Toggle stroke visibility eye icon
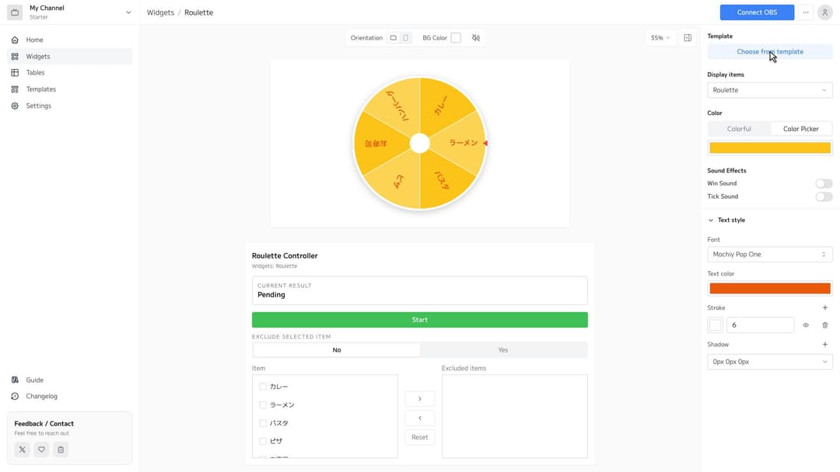 point(806,325)
